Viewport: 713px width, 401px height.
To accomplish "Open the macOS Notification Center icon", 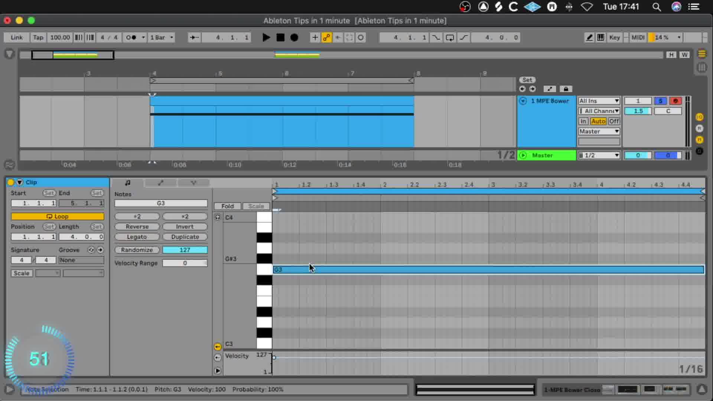I will point(694,7).
